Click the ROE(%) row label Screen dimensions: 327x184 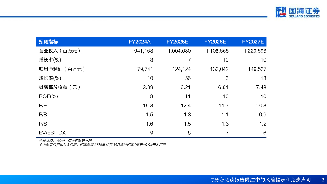click(x=49, y=96)
